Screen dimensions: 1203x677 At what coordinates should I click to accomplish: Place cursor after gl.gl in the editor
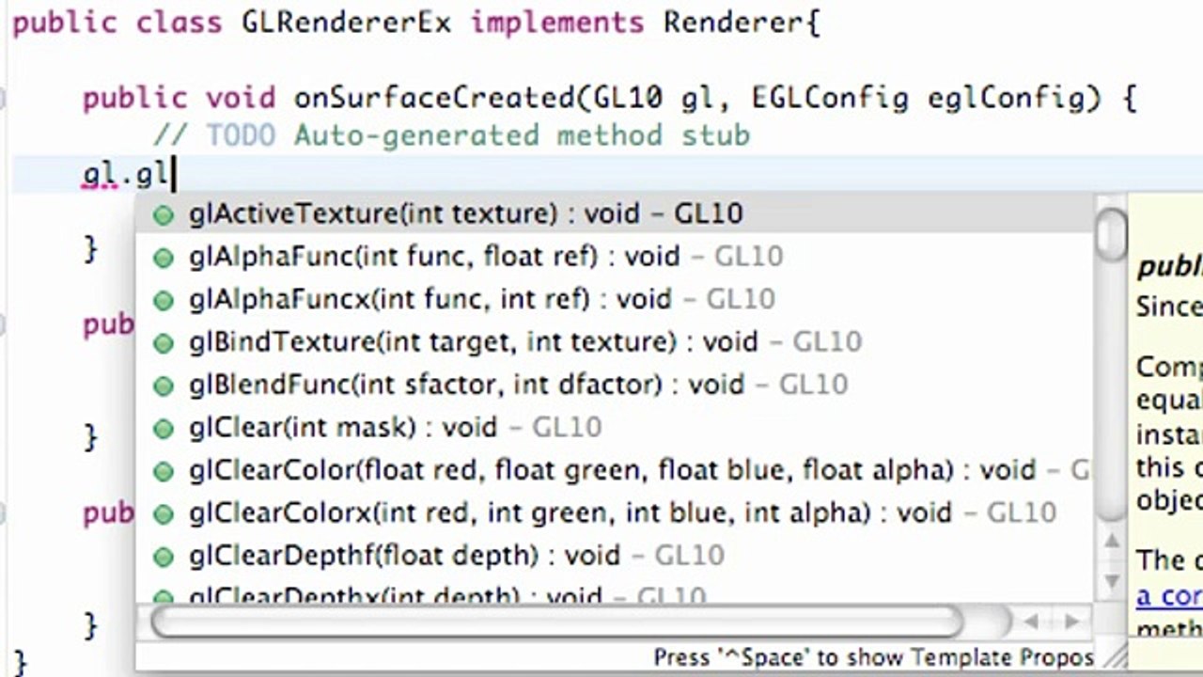pos(174,175)
